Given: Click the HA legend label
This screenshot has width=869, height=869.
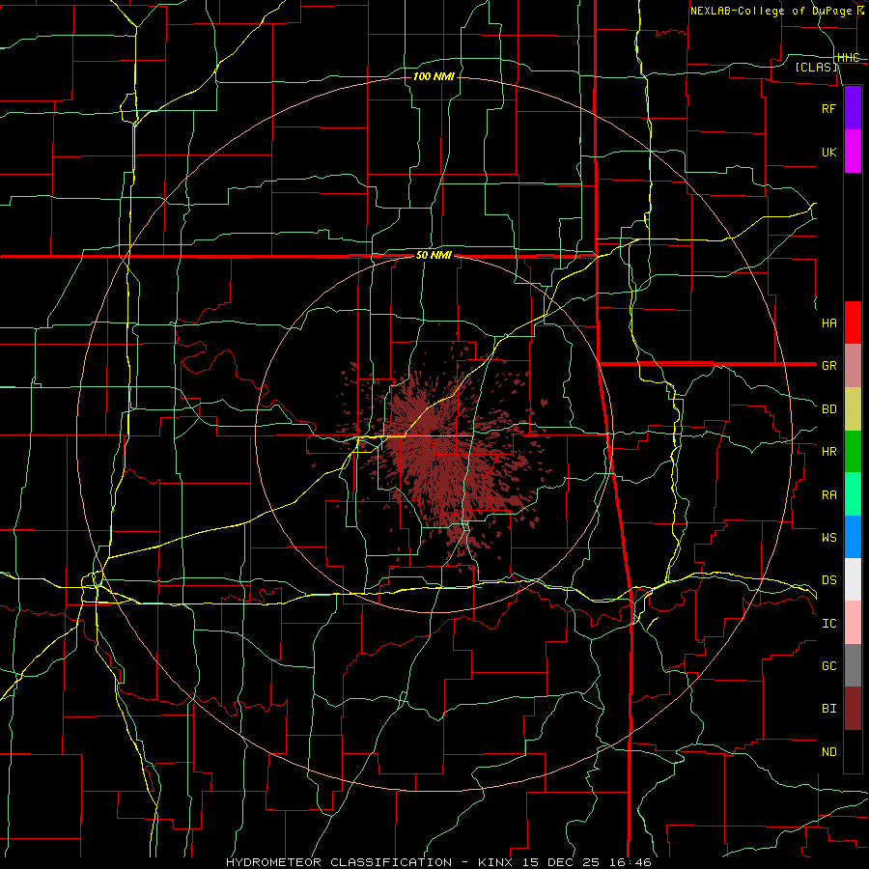Looking at the screenshot, I should pos(829,323).
